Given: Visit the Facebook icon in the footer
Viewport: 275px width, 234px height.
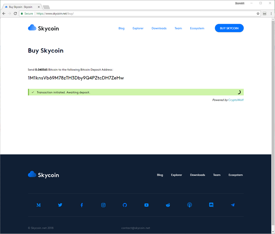Looking at the screenshot, I should click(x=82, y=205).
